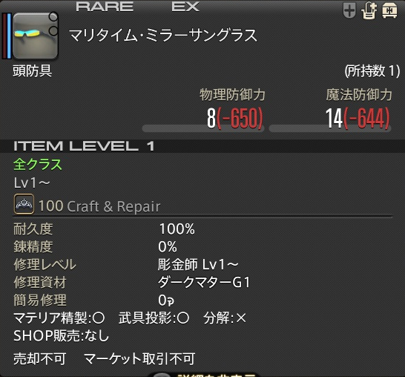Viewport: 405px width, 377px height.
Task: Click the ダークマターG1 repair material text
Action: tap(204, 282)
